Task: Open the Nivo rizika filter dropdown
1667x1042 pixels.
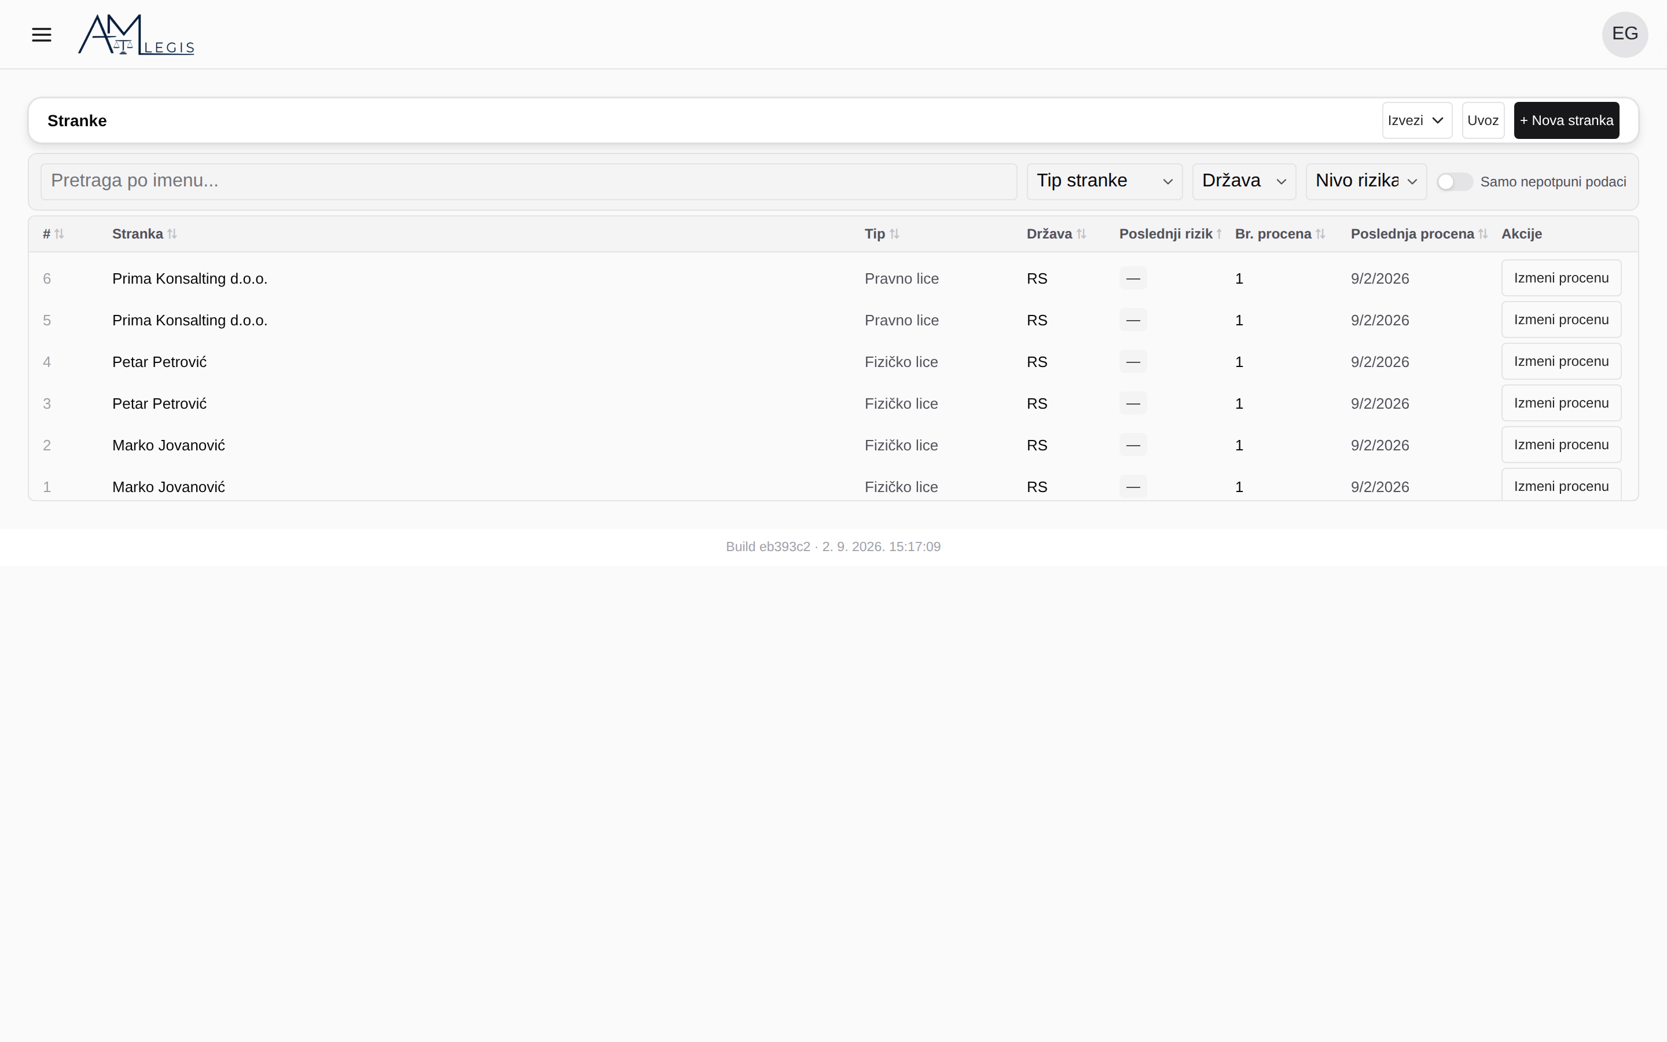Action: pos(1365,181)
